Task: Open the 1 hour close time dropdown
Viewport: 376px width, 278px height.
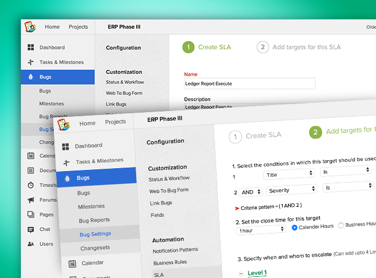Action: (x=261, y=229)
